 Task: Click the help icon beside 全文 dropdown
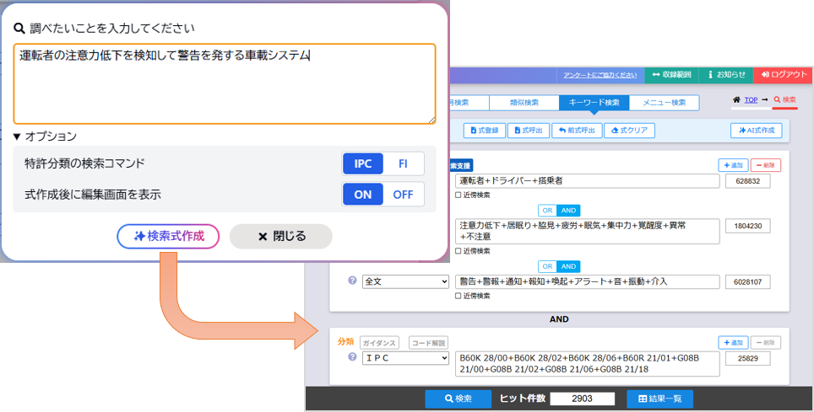352,281
